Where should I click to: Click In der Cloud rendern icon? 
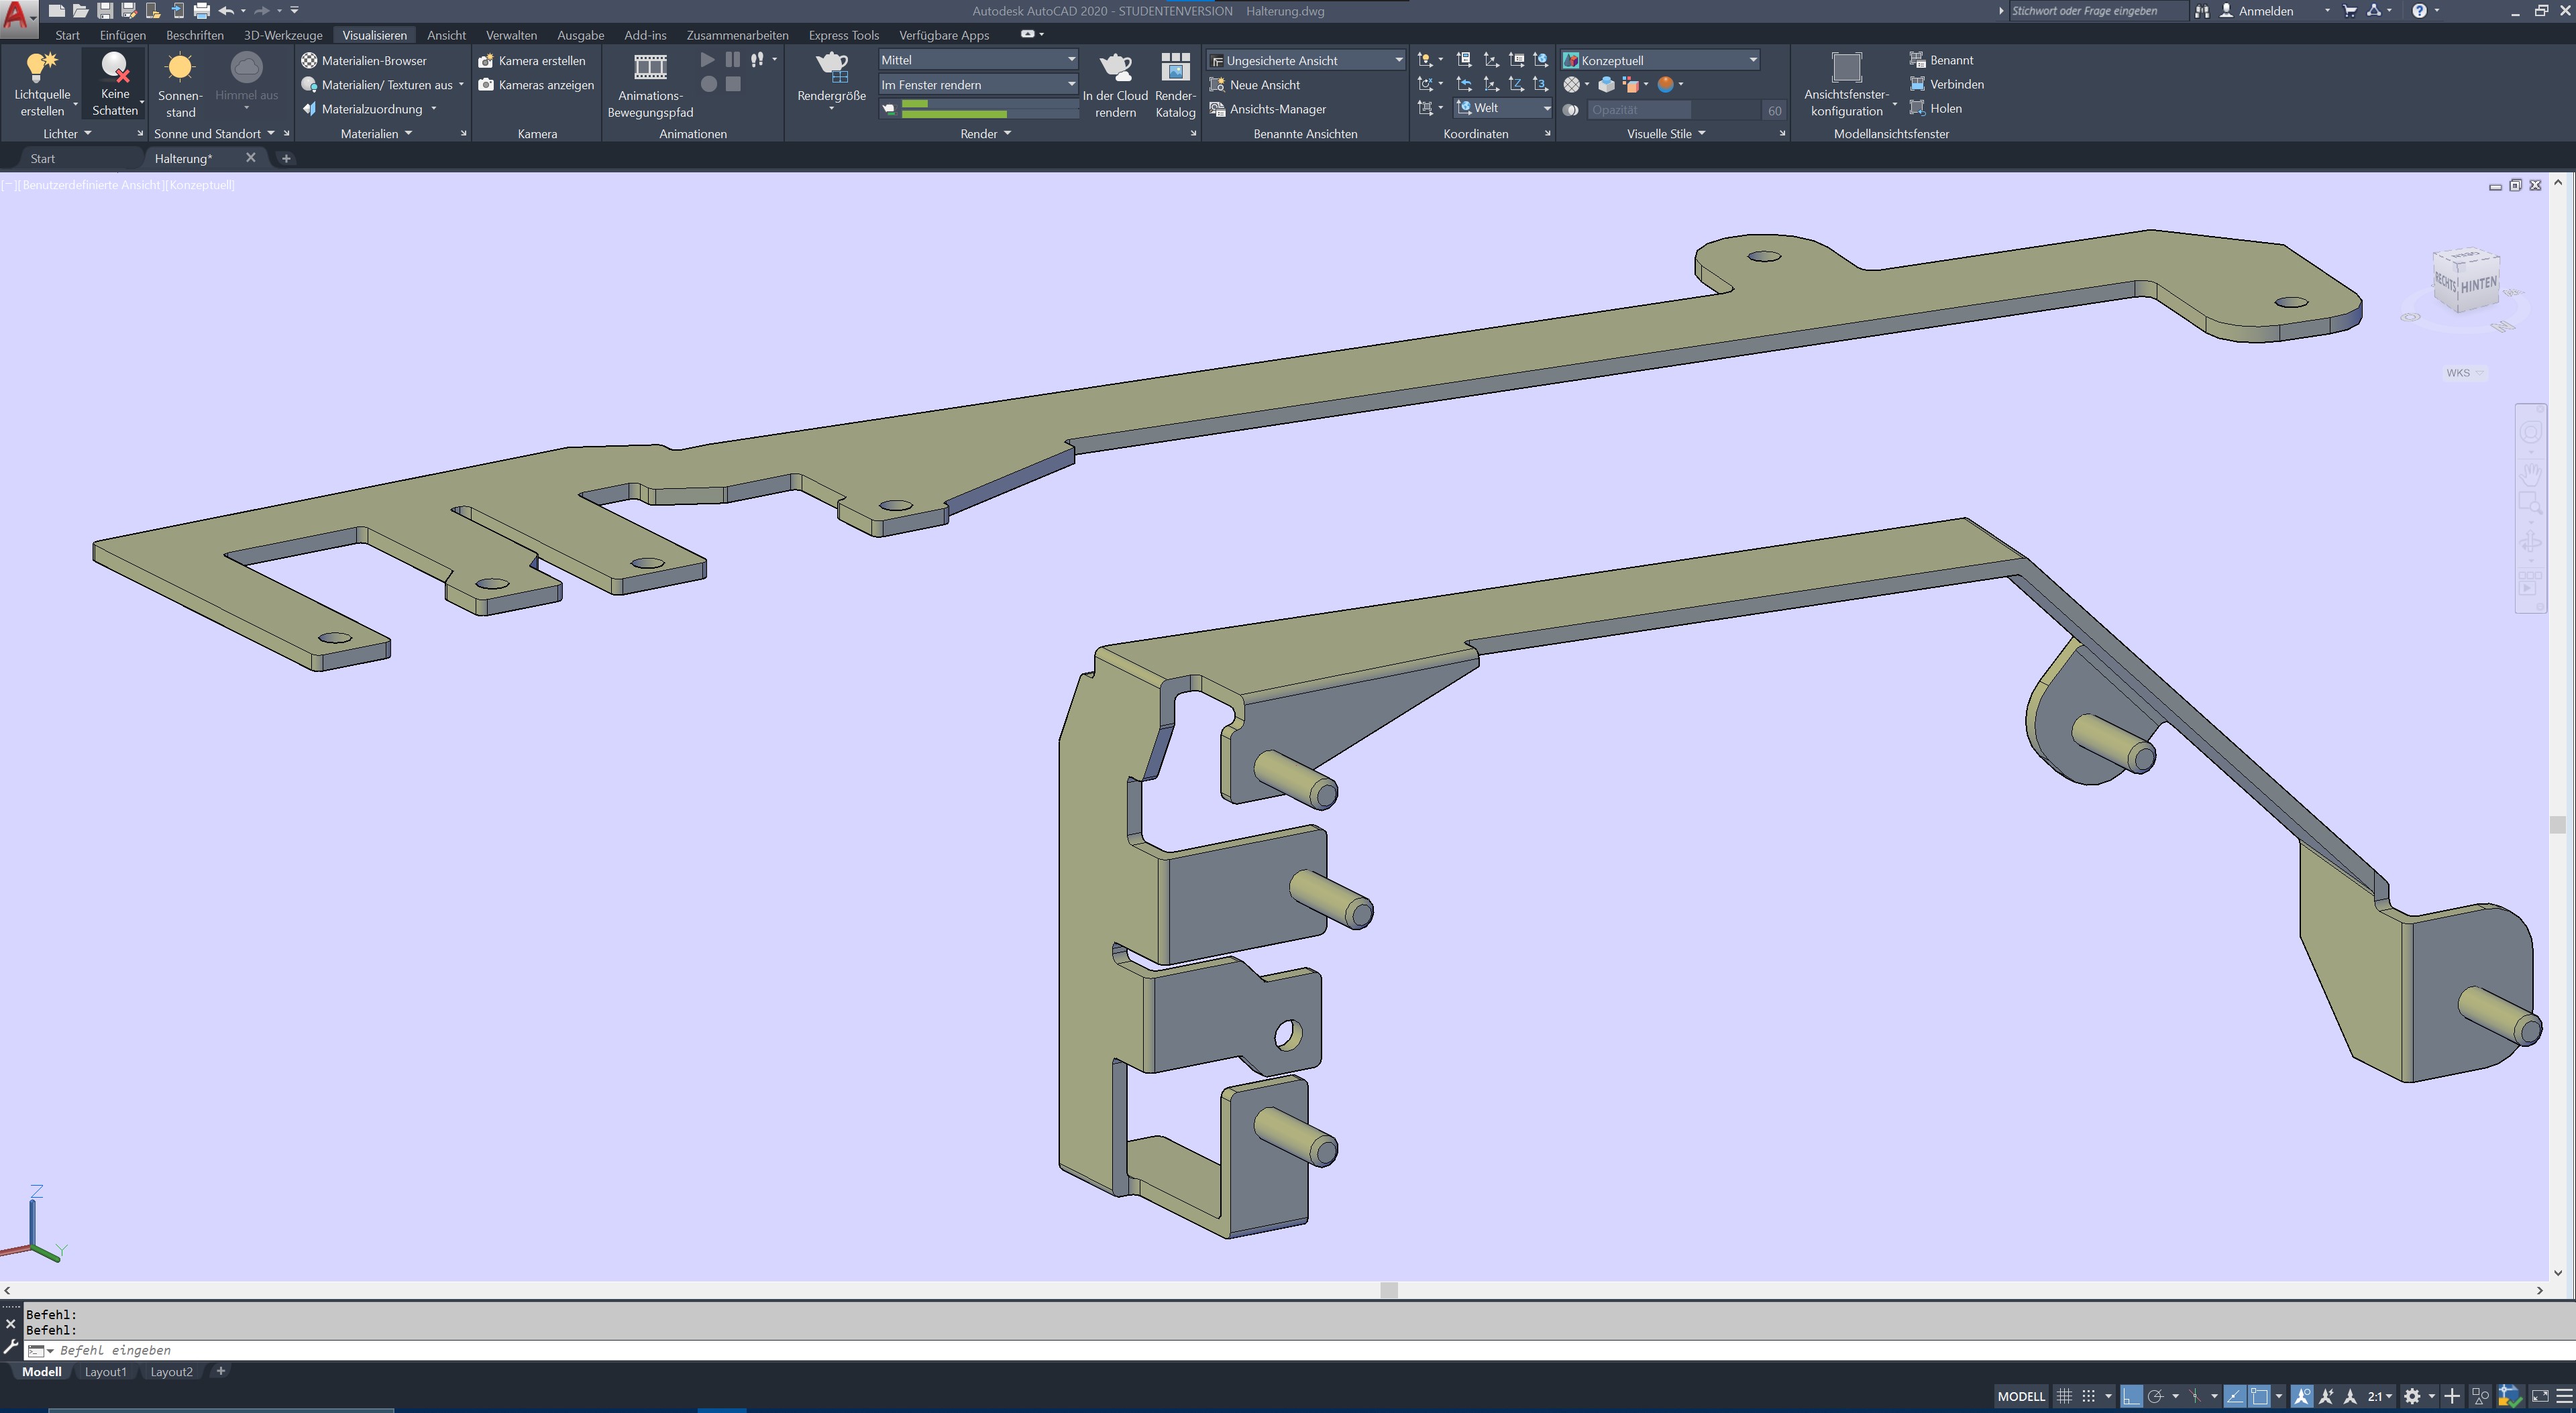tap(1115, 68)
